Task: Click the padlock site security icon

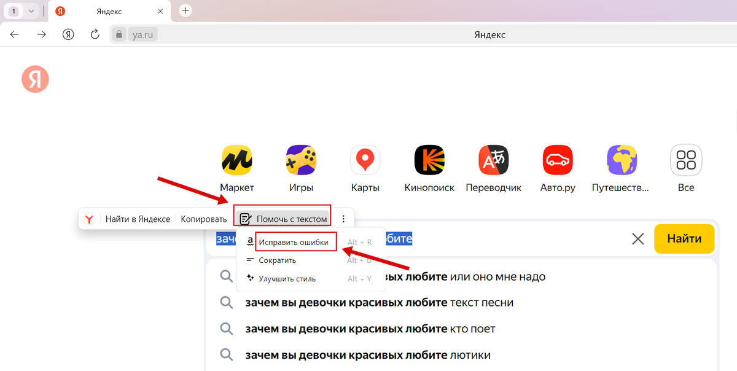Action: click(120, 34)
